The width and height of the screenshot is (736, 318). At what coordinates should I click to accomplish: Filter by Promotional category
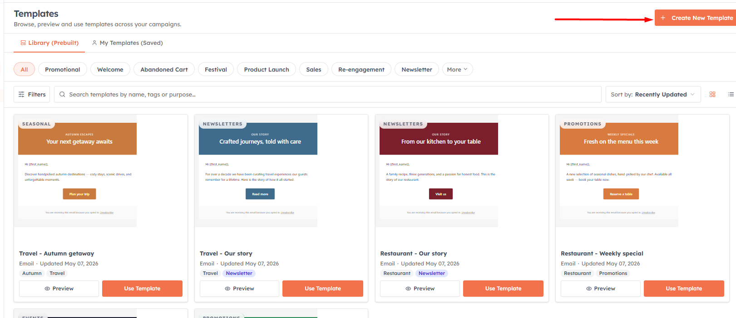63,69
